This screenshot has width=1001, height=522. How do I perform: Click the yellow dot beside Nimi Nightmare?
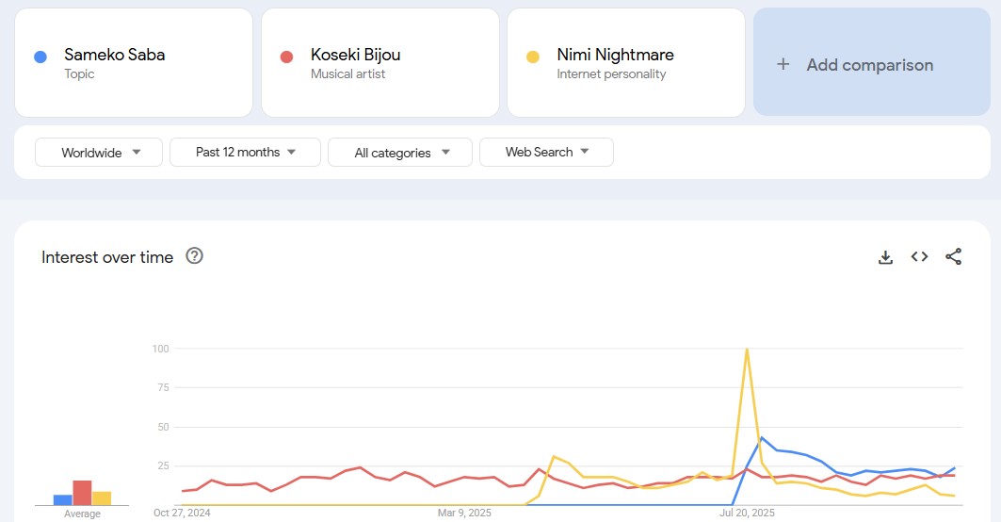533,57
